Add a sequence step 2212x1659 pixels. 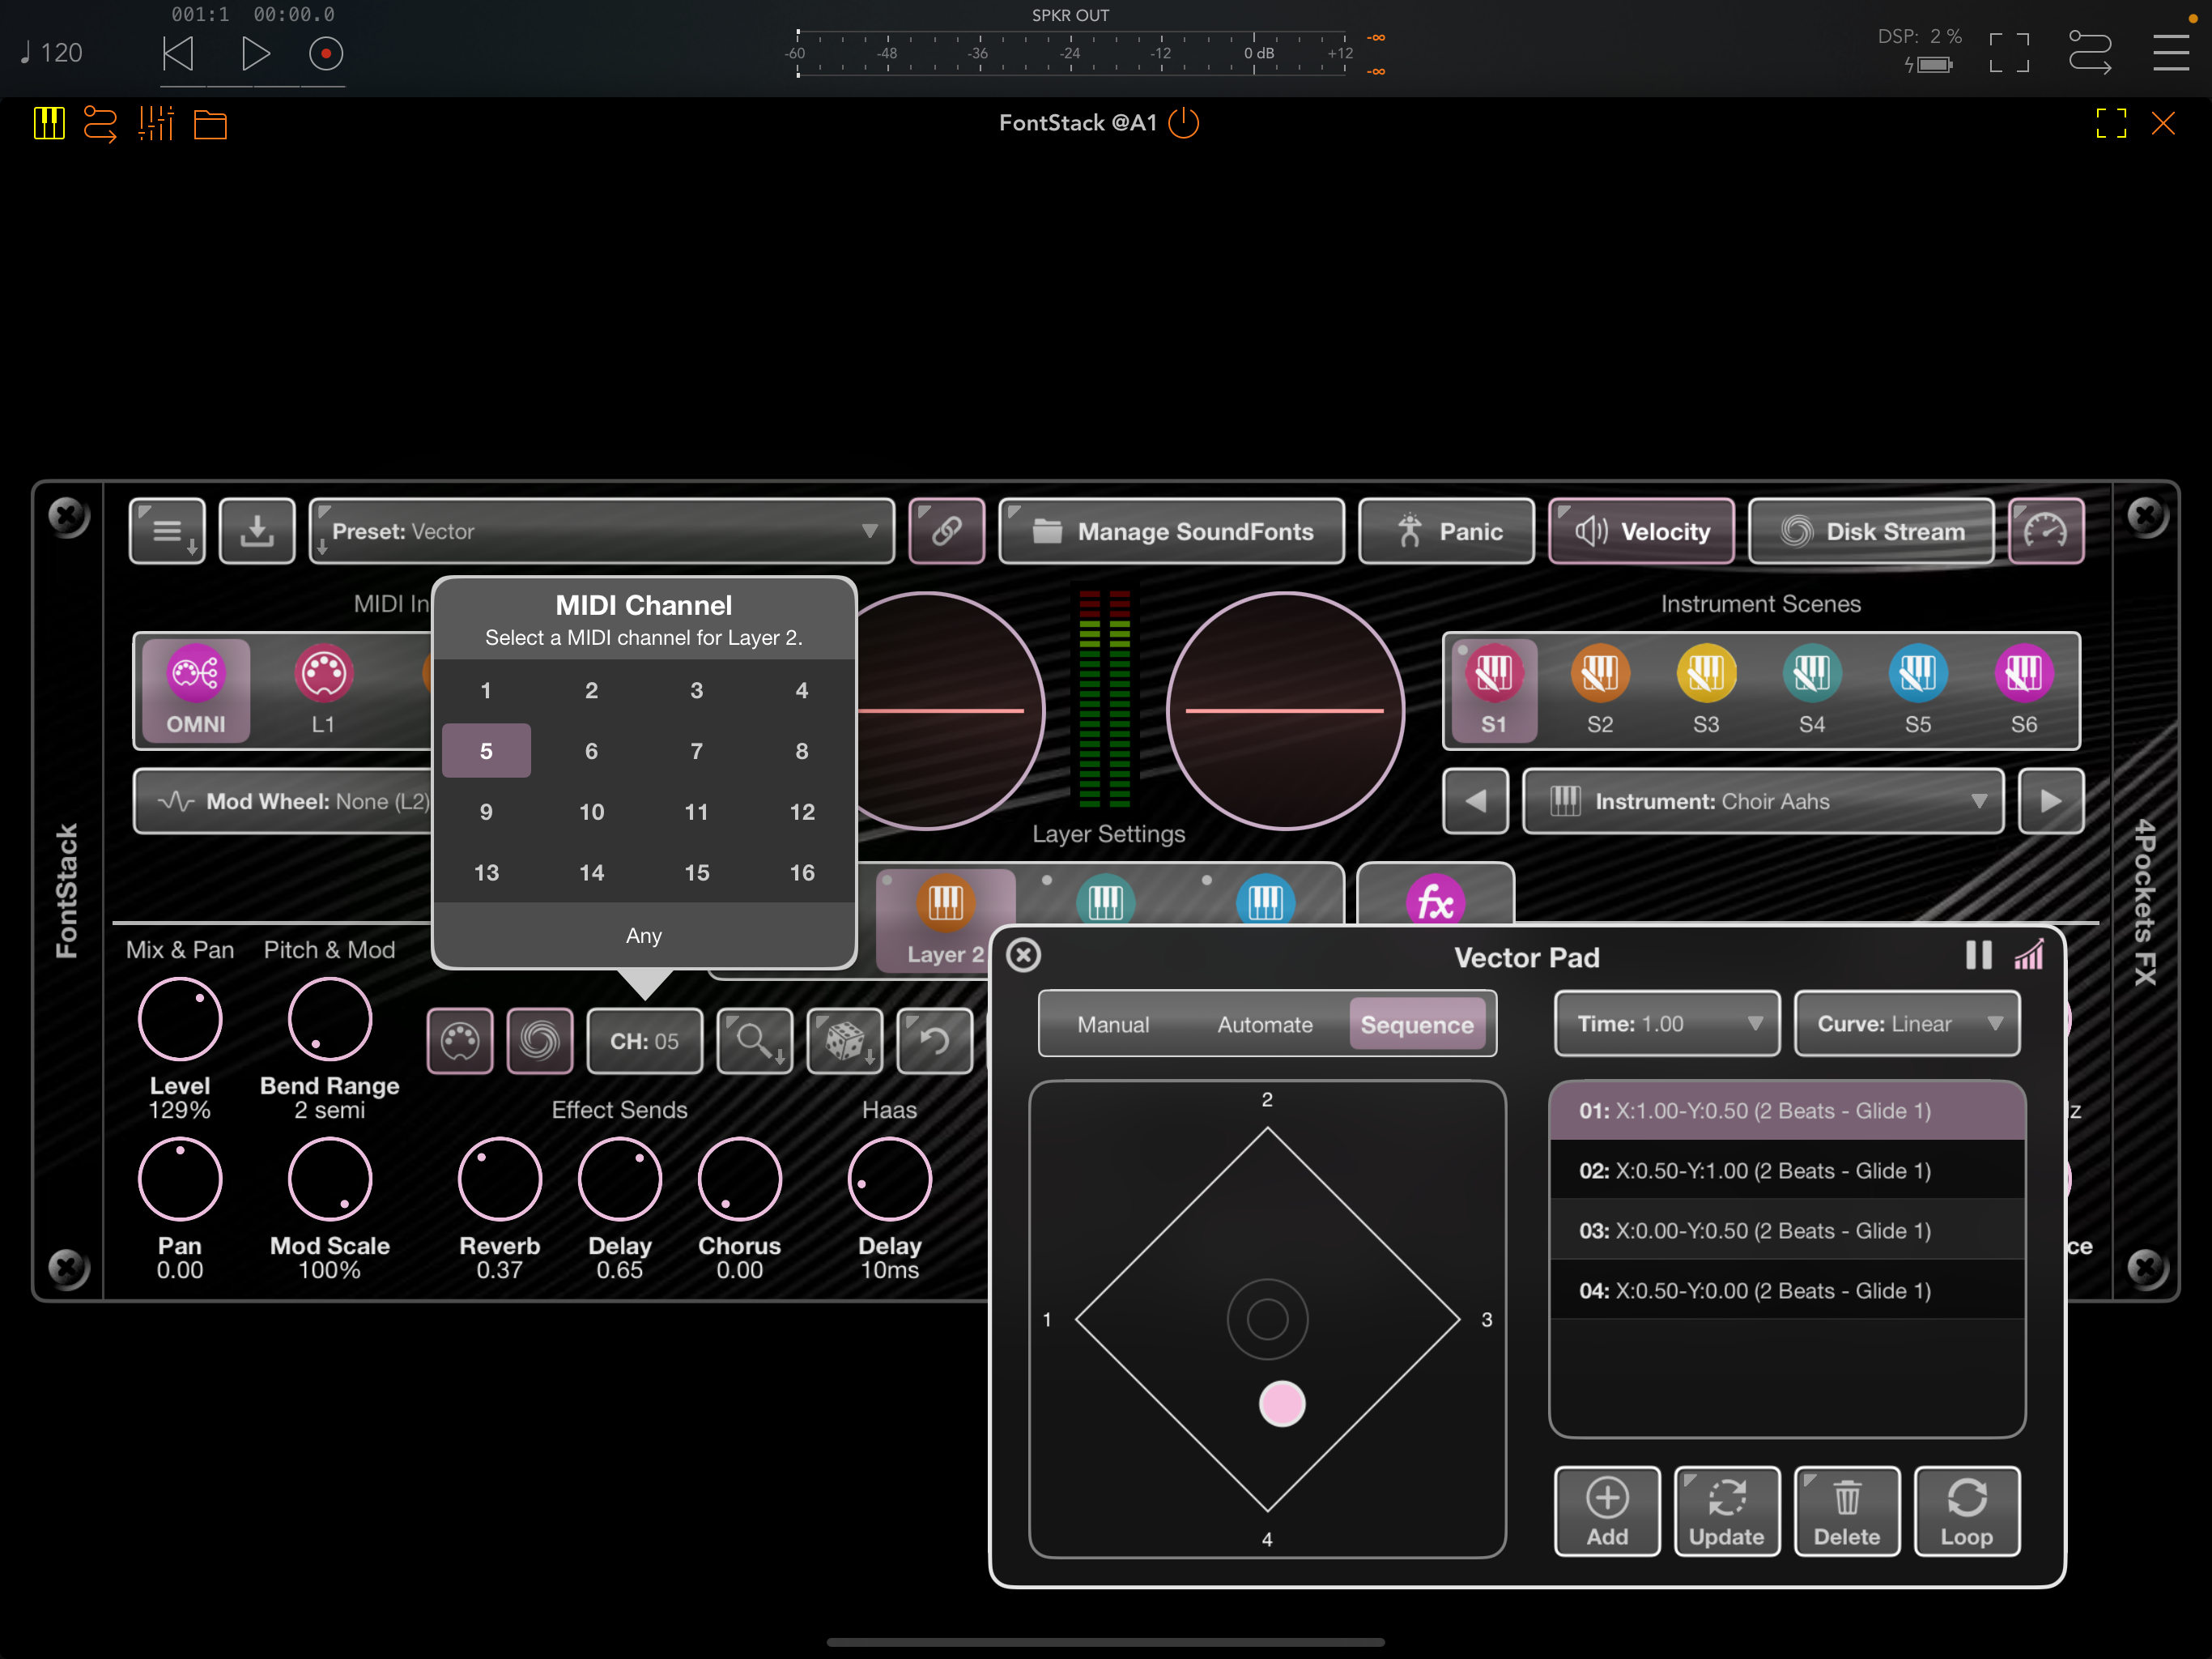[1608, 1512]
